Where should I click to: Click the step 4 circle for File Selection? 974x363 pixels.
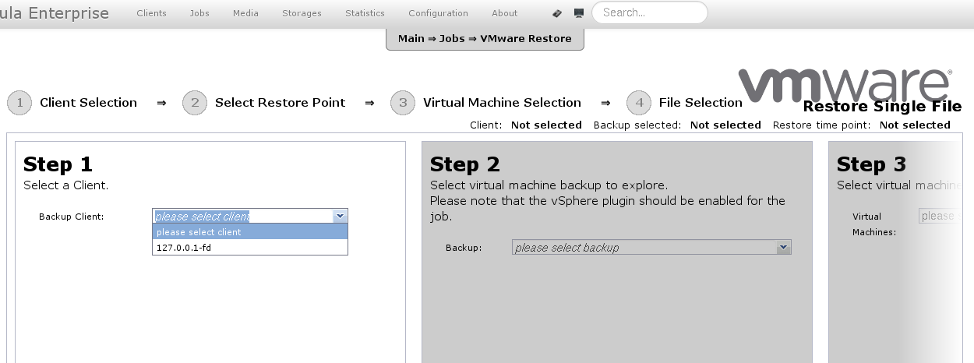(x=639, y=103)
